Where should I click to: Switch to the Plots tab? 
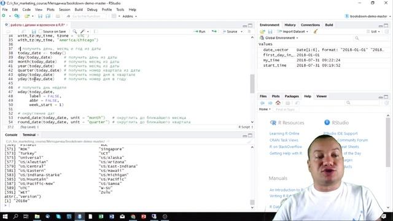276,96
